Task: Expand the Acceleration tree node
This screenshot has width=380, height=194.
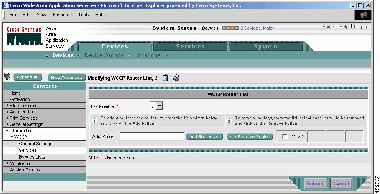Action: pyautogui.click(x=8, y=112)
